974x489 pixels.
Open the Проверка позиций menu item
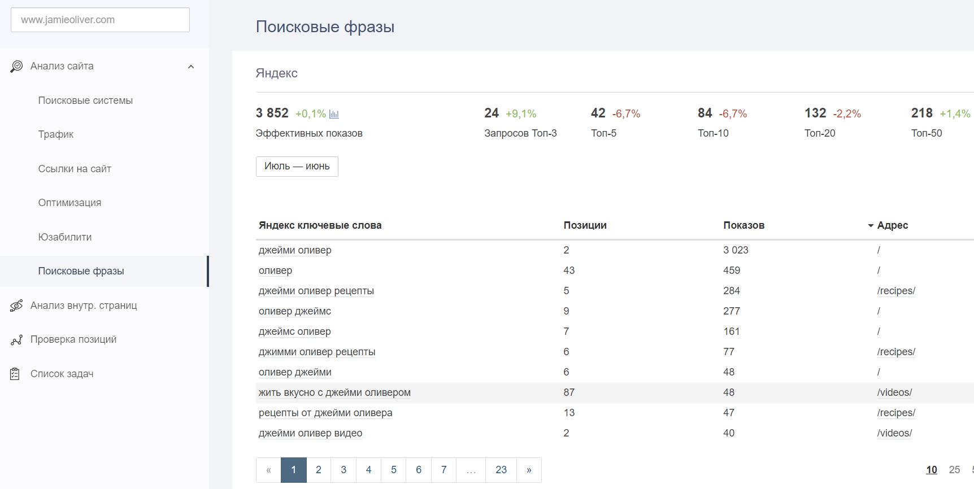(x=73, y=339)
